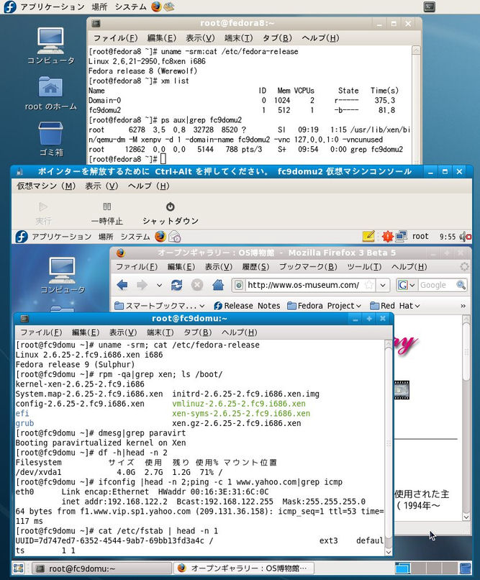
Task: Click root@fc9domu taskbar button in guest panel
Action: (x=102, y=568)
